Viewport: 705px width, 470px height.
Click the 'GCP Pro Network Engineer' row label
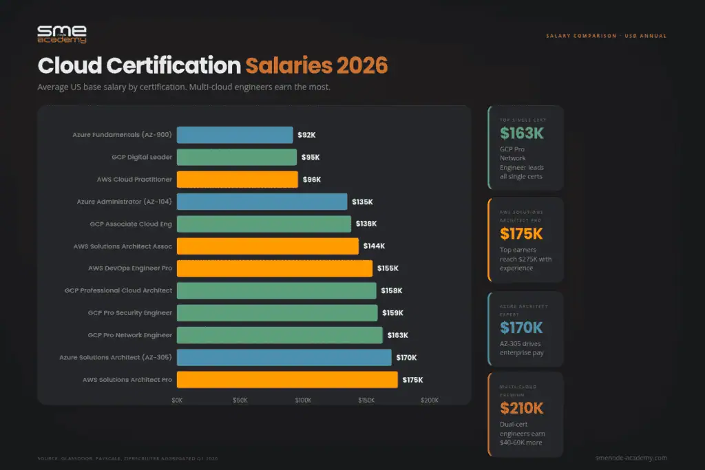coord(130,335)
